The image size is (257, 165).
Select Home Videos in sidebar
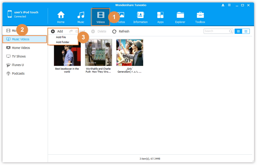pyautogui.click(x=21, y=48)
